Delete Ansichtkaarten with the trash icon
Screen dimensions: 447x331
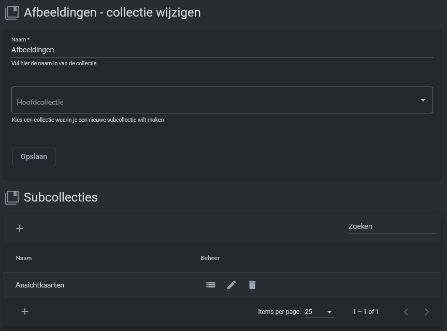(252, 285)
